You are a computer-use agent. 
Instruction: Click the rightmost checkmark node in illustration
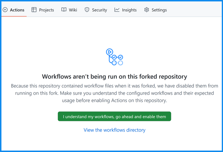coord(121,57)
